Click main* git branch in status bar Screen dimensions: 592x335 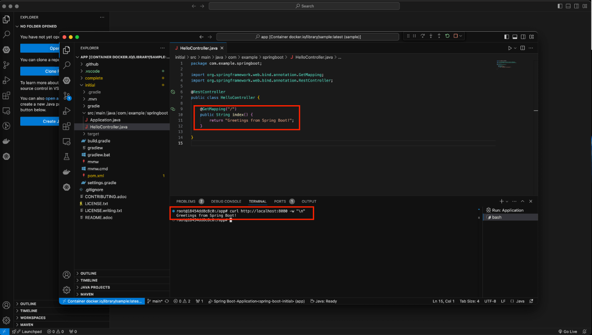click(x=155, y=301)
